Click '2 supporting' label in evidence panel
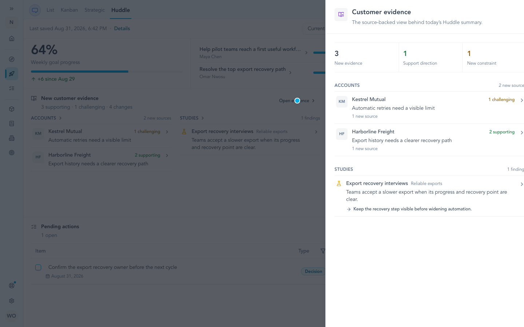The width and height of the screenshot is (524, 327). coord(502,132)
